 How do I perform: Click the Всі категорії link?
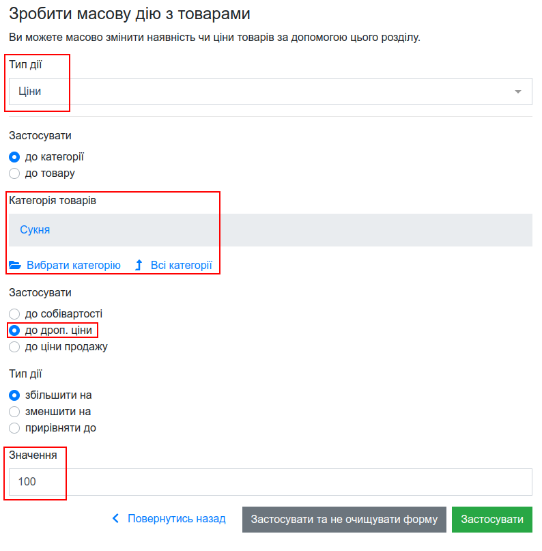(182, 265)
